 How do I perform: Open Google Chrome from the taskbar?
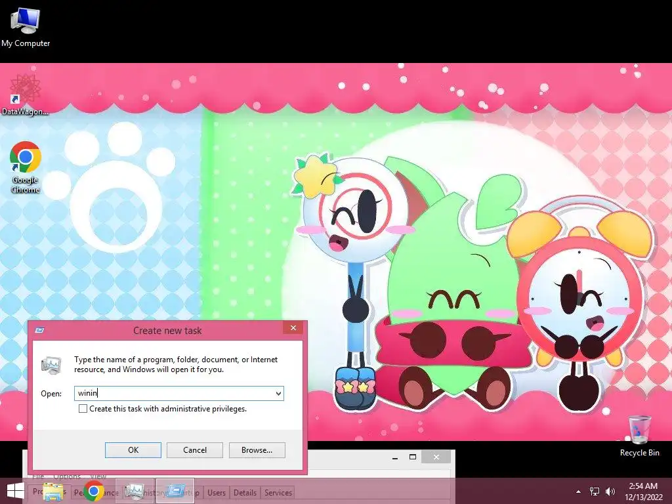pyautogui.click(x=94, y=491)
